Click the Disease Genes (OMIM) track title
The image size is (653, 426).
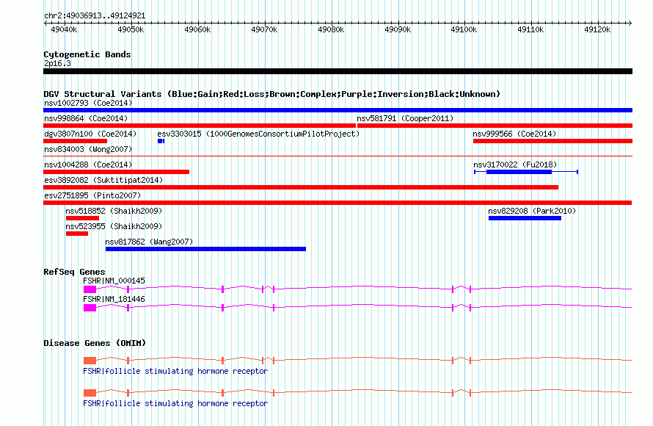(95, 343)
